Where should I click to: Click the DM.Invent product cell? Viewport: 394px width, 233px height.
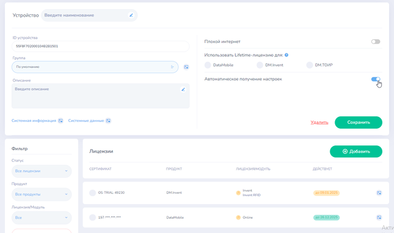(174, 193)
